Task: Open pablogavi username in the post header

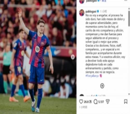Action: [x=91, y=1]
